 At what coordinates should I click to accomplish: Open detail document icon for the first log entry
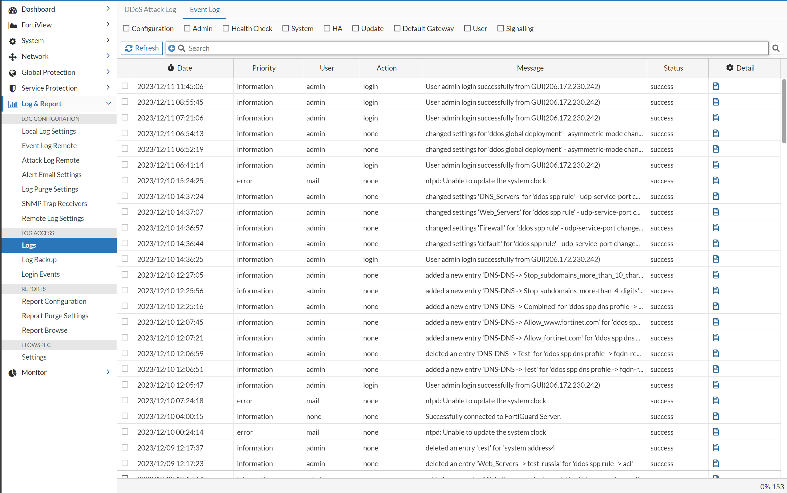pos(716,86)
